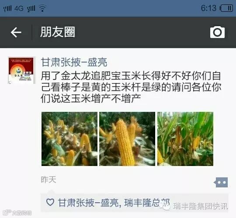236x218 pixels.
Task: Open poster name 甘肃张掖-盛亮 link
Action: [74, 62]
